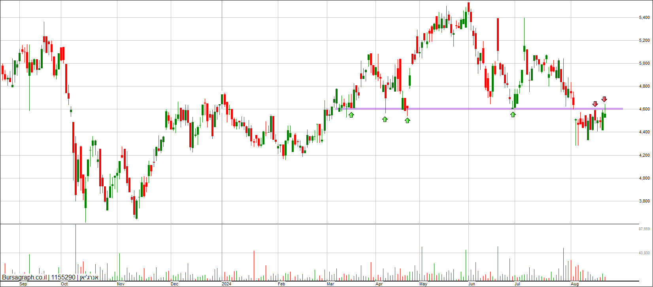Click the 43,830 volume axis label

click(644, 253)
